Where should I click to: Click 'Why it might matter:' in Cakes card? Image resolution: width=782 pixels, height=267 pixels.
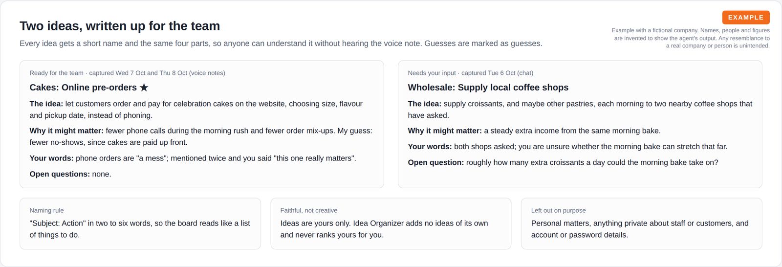66,131
